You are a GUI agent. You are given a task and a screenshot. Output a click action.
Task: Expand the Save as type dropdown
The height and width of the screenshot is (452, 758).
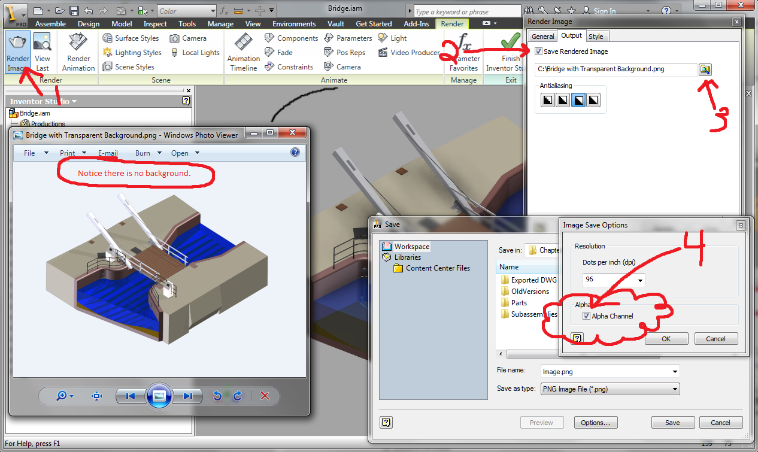(x=610, y=389)
